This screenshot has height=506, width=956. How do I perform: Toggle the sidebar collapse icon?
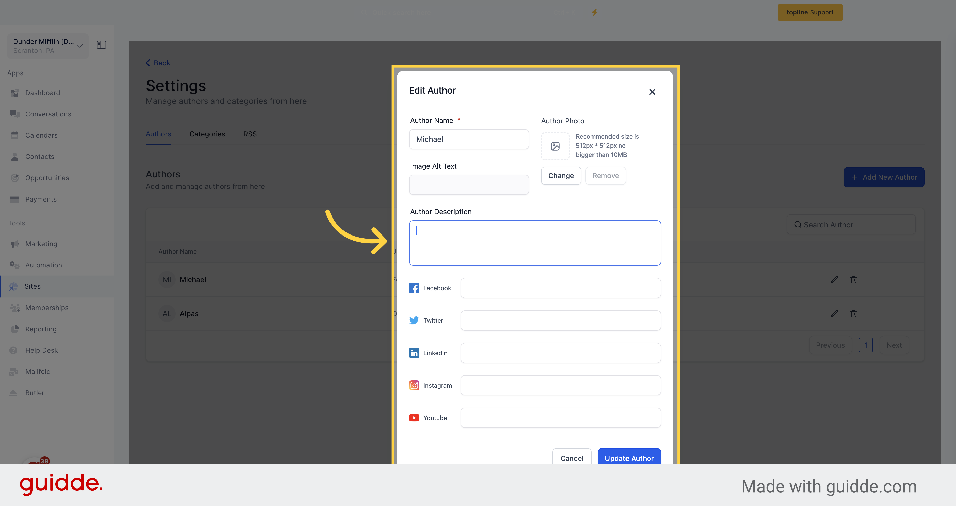pyautogui.click(x=101, y=45)
